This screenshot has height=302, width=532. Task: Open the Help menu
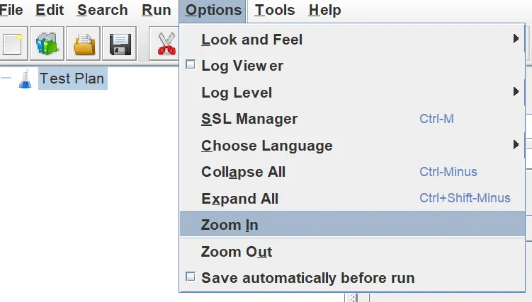[x=324, y=11]
